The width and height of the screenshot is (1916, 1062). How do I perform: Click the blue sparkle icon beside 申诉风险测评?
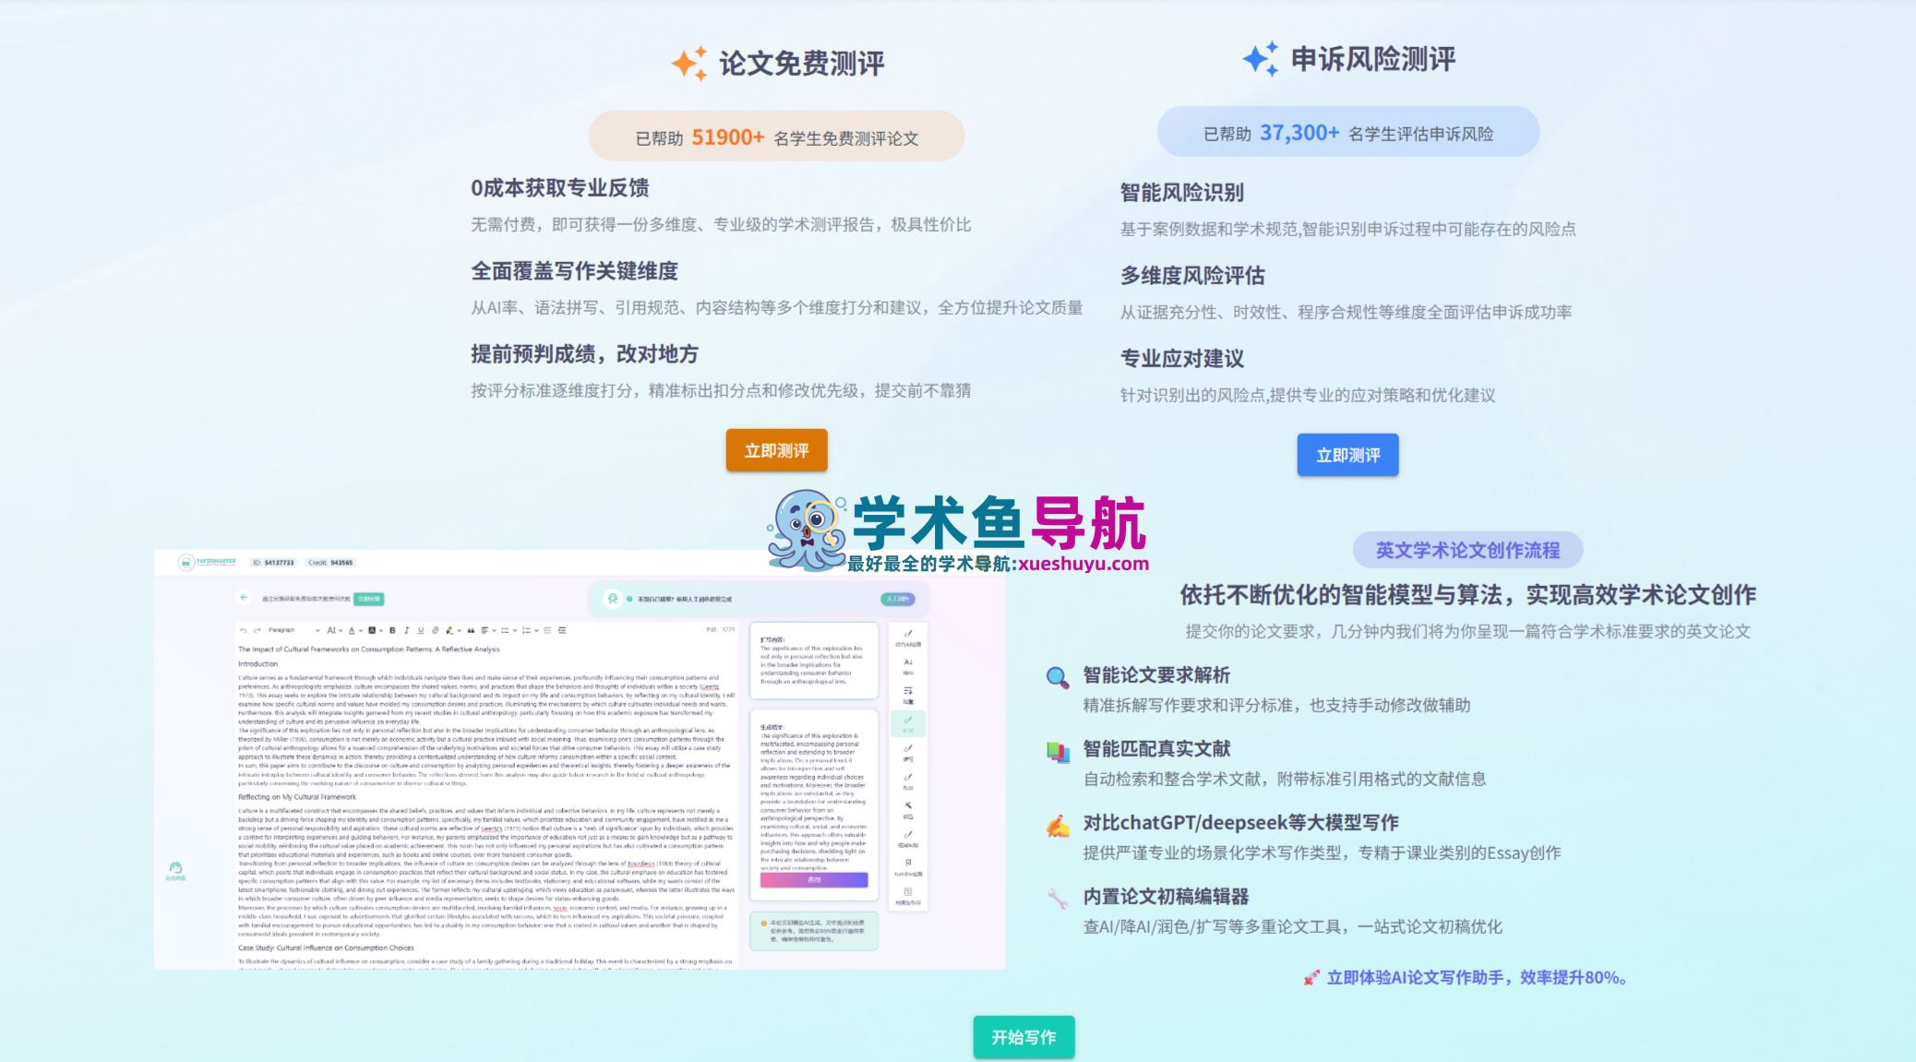[x=1261, y=58]
